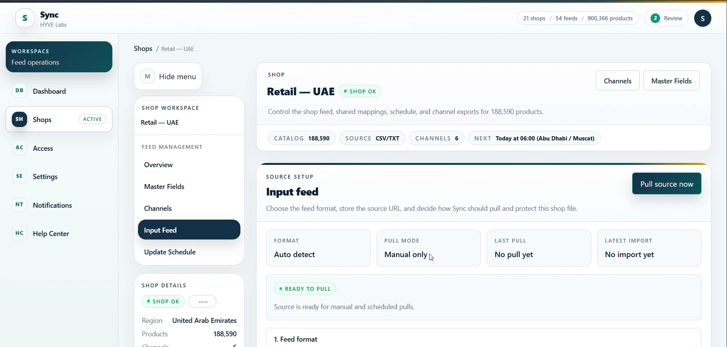The height and width of the screenshot is (347, 727).
Task: Click the Pull Mode Manual only card
Action: 428,248
